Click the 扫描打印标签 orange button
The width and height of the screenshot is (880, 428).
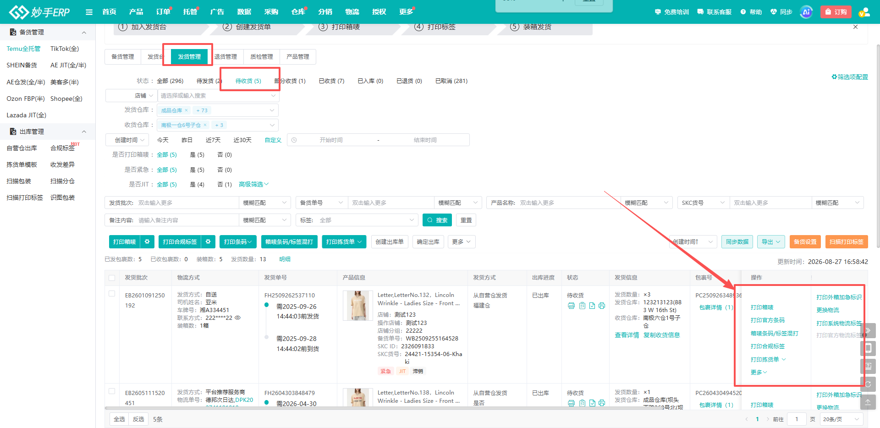point(847,241)
